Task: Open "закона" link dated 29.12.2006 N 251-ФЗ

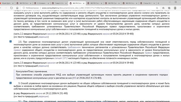Action: [x=39, y=93]
